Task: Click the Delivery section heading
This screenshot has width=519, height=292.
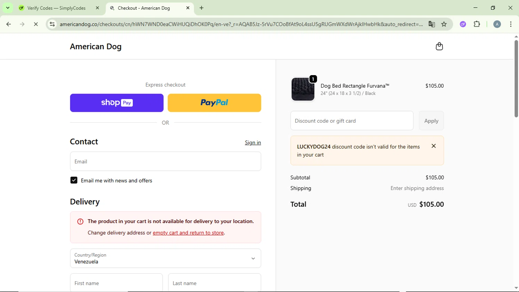Action: point(85,202)
